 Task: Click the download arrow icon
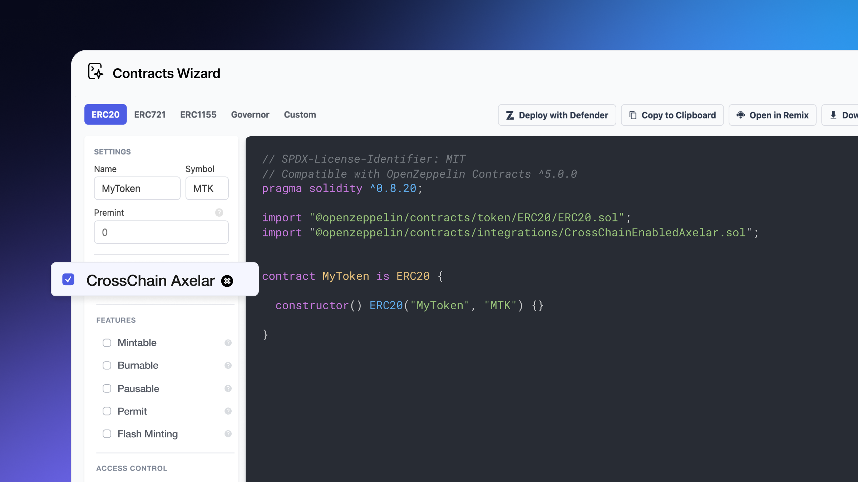coord(833,115)
